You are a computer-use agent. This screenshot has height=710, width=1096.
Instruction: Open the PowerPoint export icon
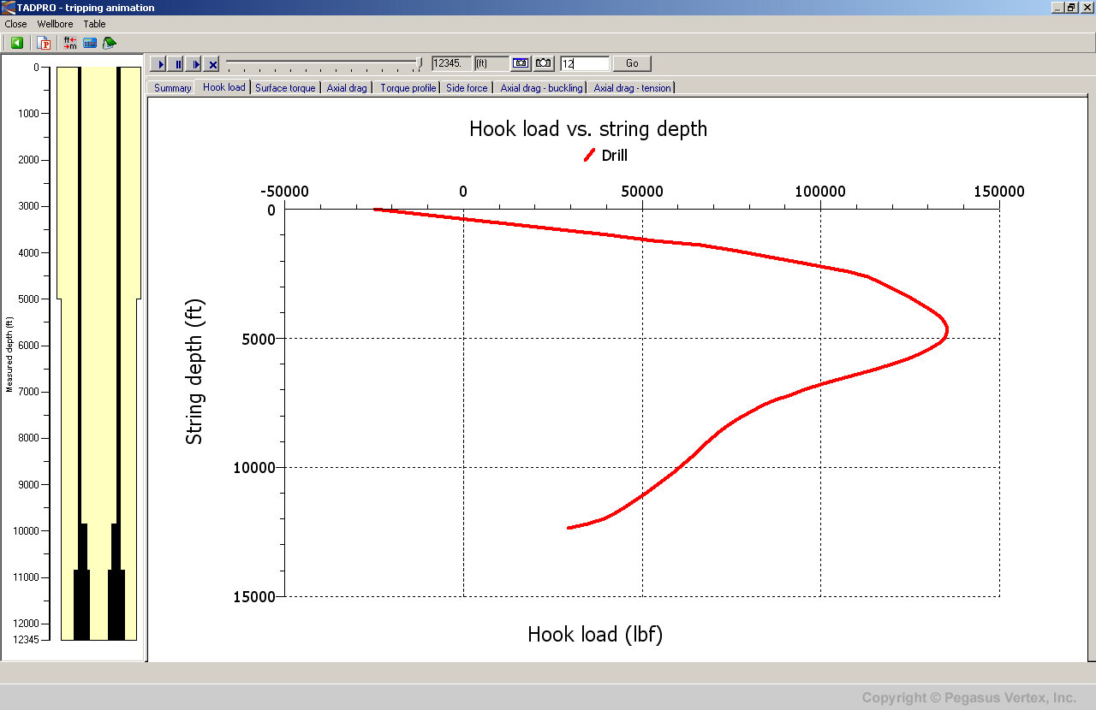point(44,43)
